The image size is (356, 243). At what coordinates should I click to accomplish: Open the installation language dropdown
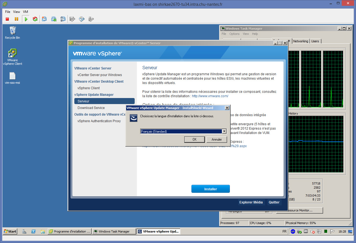pos(224,132)
